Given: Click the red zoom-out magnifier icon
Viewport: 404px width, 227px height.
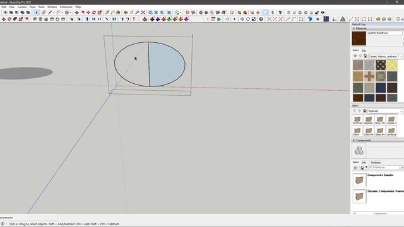Looking at the screenshot, I should tap(245, 13).
